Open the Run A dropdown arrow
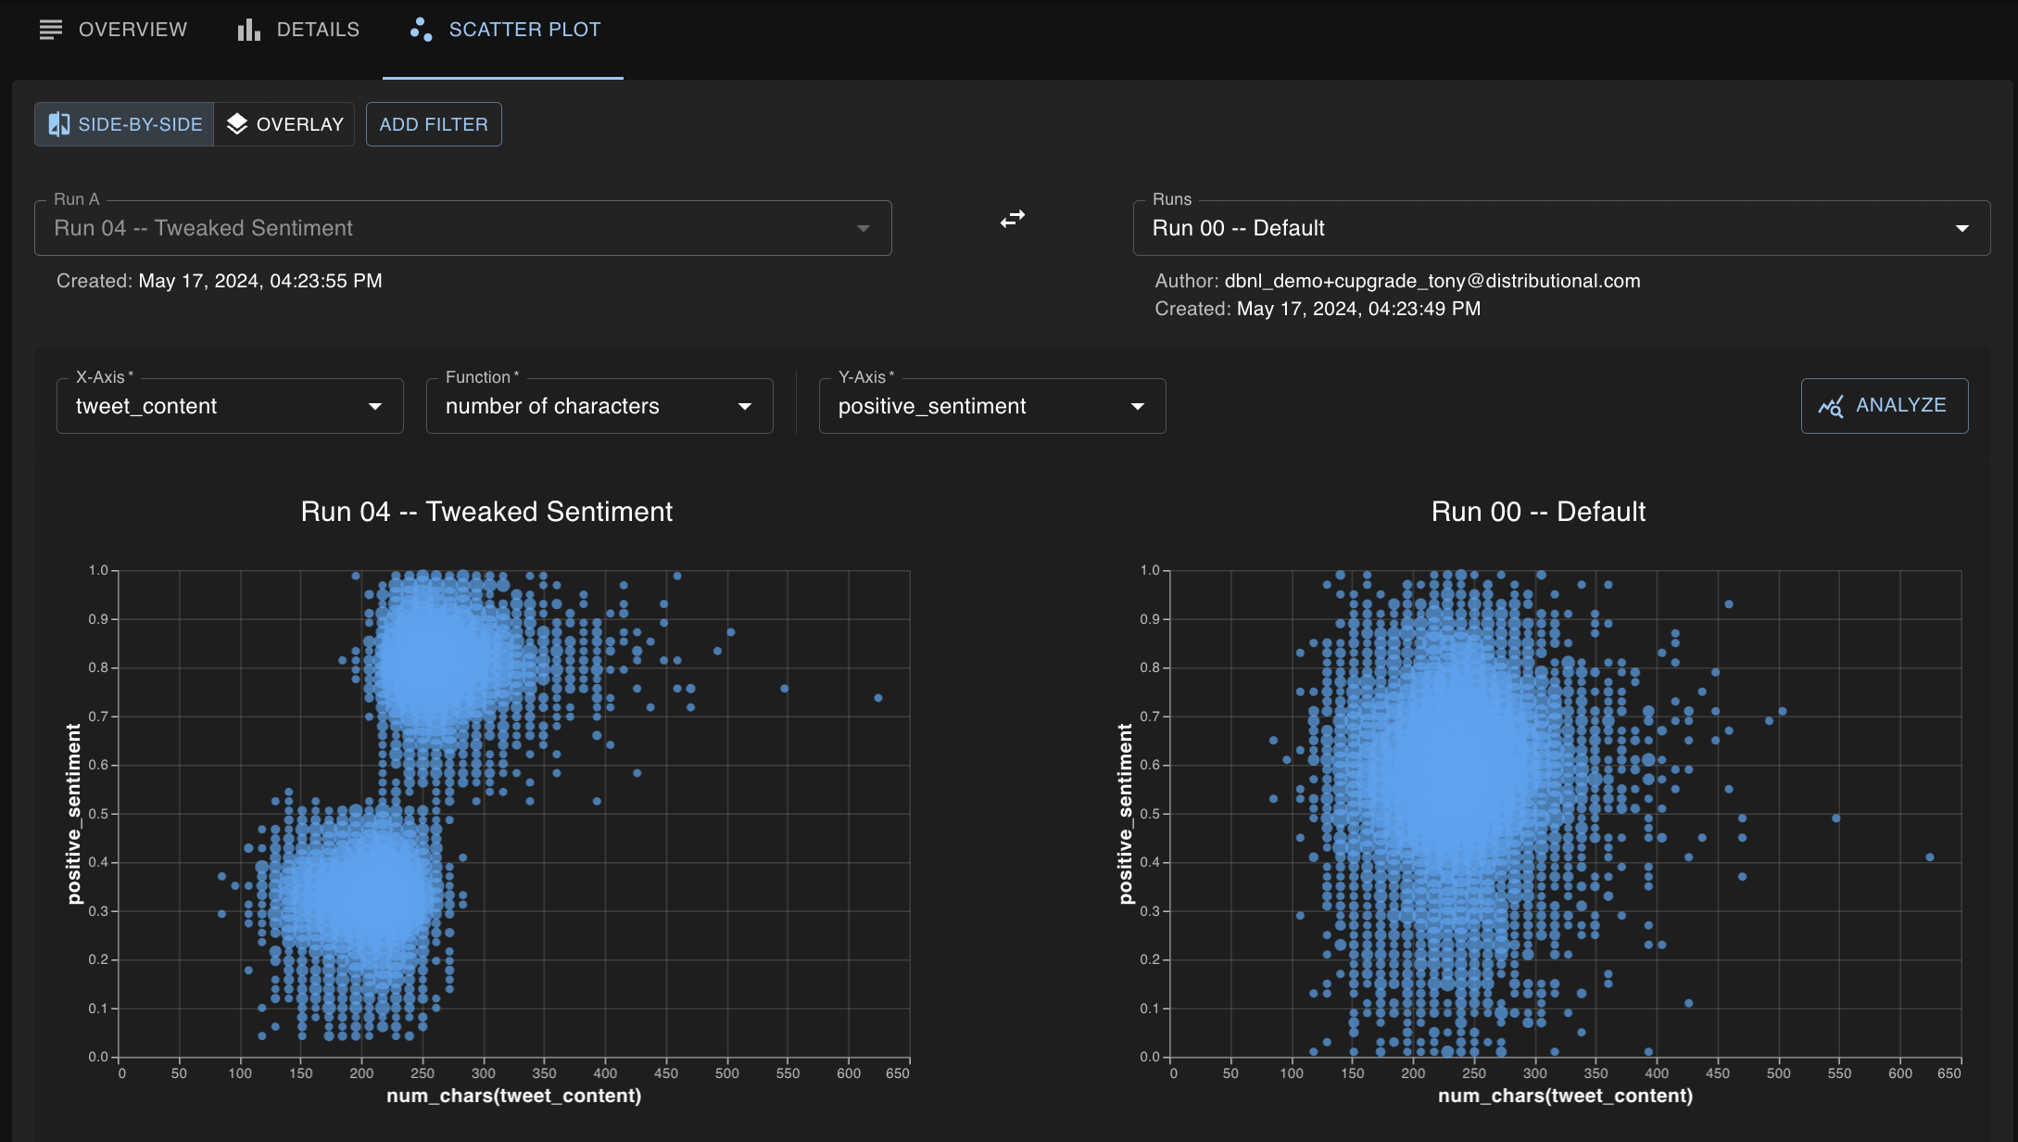The width and height of the screenshot is (2018, 1142). pyautogui.click(x=863, y=228)
